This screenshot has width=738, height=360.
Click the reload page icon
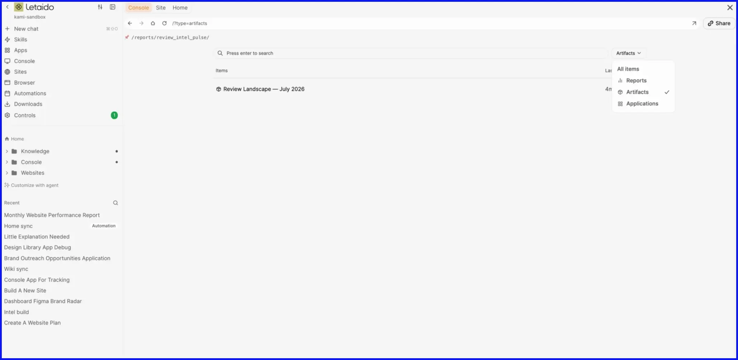[x=164, y=23]
